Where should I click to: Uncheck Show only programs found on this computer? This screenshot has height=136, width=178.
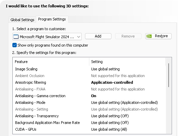coord(14,45)
